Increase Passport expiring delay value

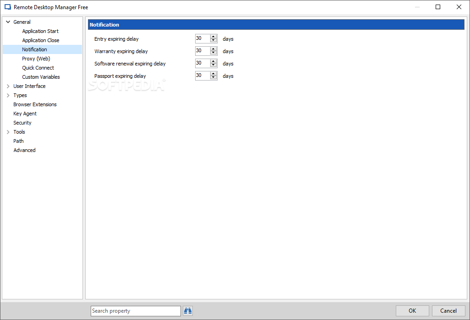click(213, 73)
